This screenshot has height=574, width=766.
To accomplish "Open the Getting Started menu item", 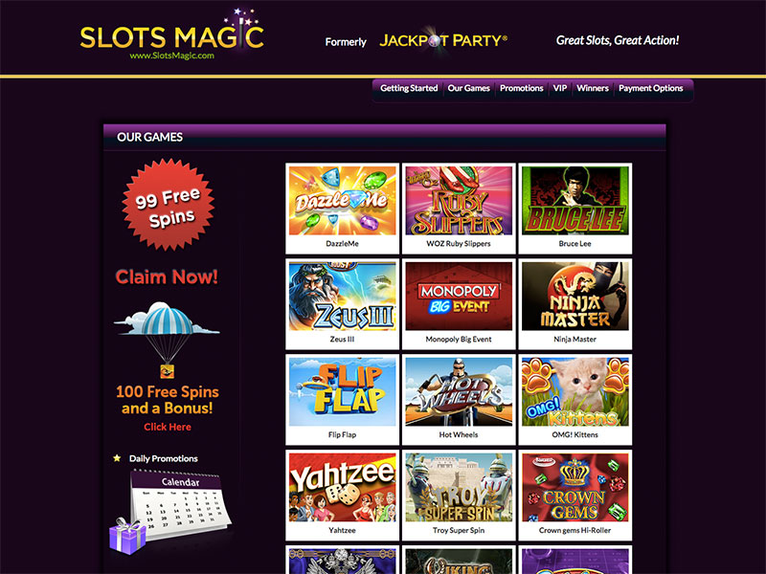I will 409,88.
